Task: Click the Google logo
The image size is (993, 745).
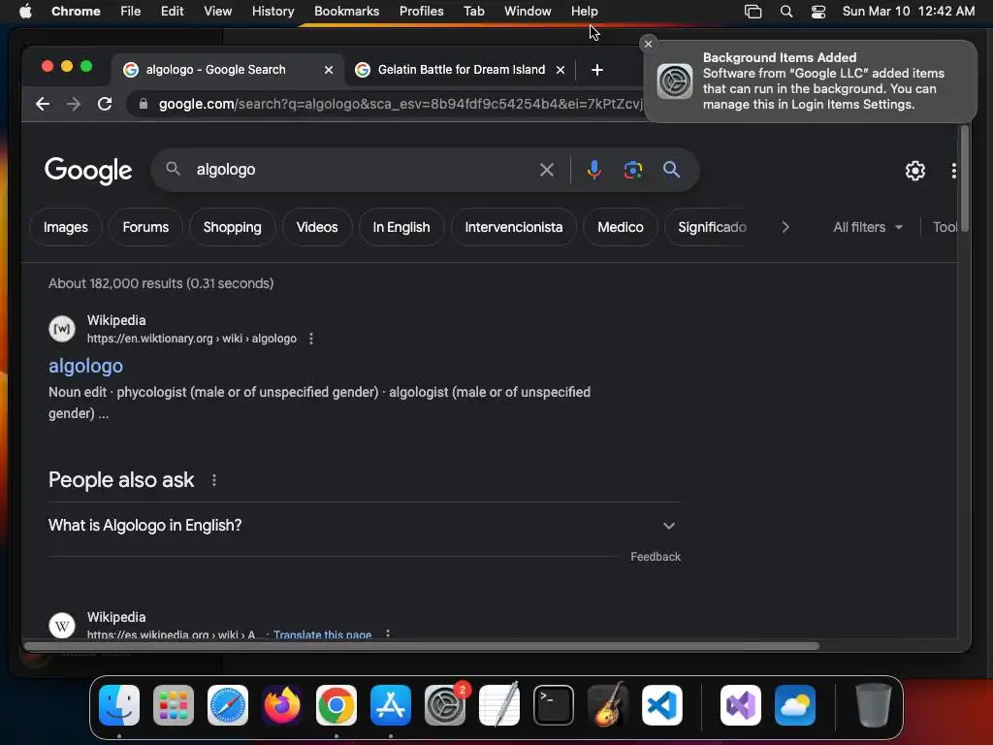Action: 88,170
